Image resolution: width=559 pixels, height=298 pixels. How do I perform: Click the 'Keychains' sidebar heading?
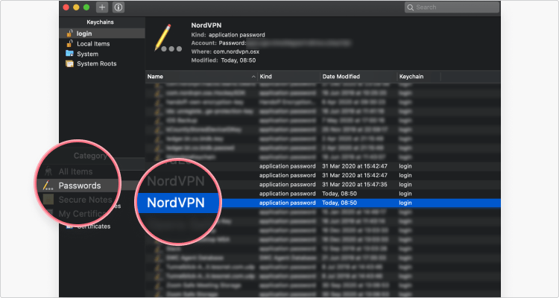(x=100, y=22)
